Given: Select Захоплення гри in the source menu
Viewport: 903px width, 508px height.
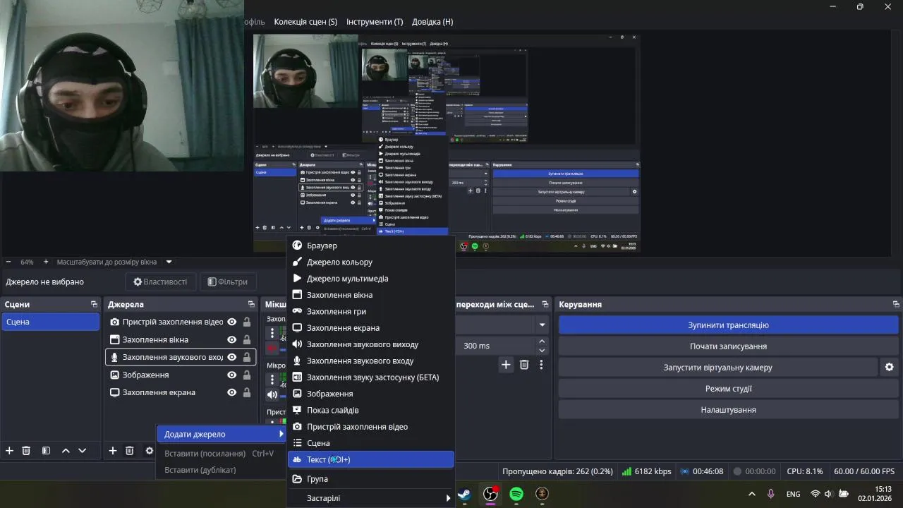Looking at the screenshot, I should point(370,311).
